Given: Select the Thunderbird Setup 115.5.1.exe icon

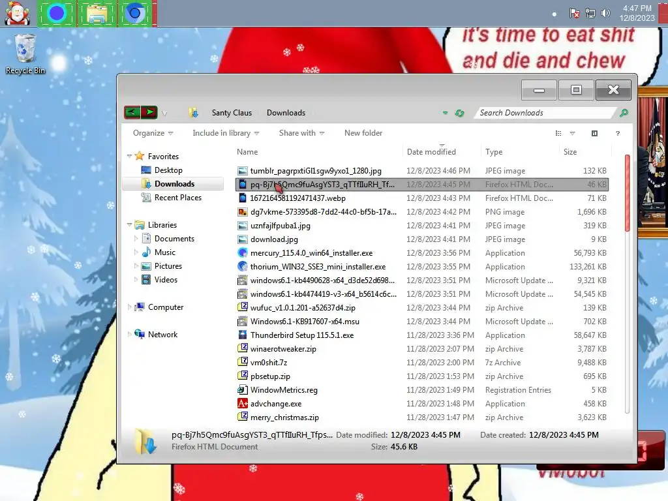Looking at the screenshot, I should (x=243, y=335).
